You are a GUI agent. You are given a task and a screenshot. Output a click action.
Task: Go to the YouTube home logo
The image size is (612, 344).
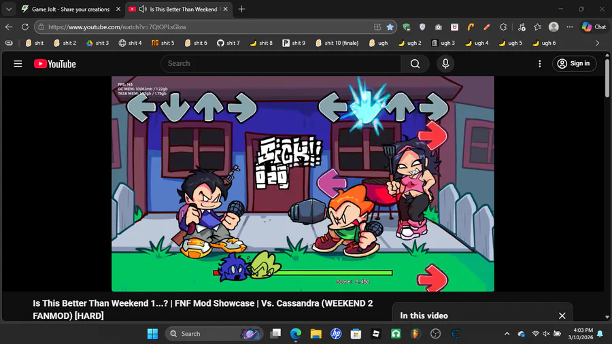[x=54, y=64]
